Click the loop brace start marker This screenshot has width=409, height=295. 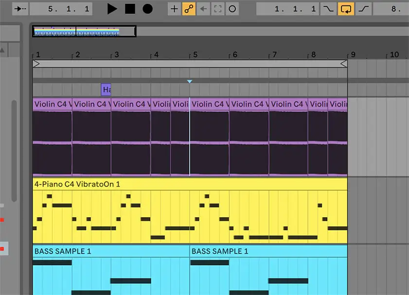36,64
